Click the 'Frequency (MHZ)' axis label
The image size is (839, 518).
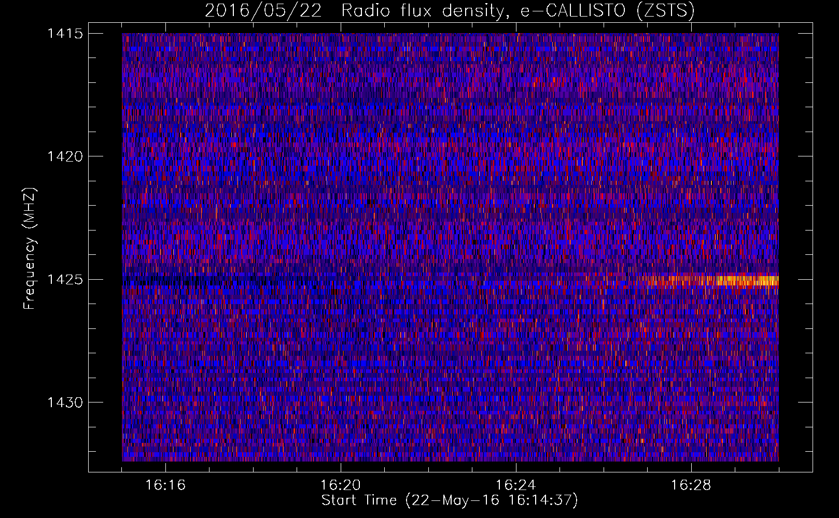pyautogui.click(x=30, y=249)
